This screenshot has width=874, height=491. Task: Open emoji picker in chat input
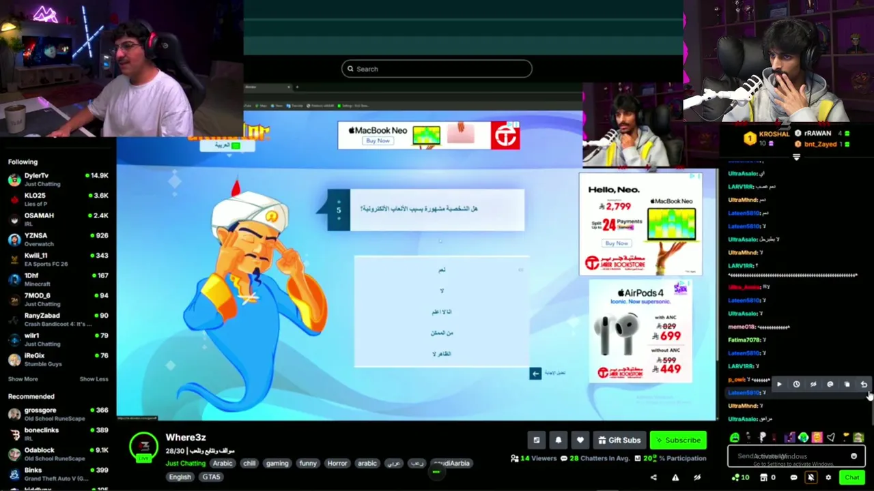854,456
